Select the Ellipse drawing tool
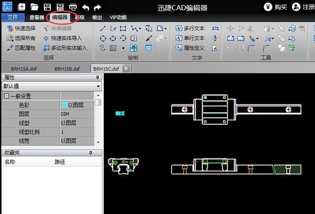The height and width of the screenshot is (214, 315). [x=113, y=38]
